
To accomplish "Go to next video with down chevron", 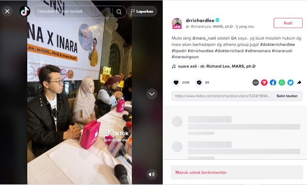I will click(x=152, y=94).
